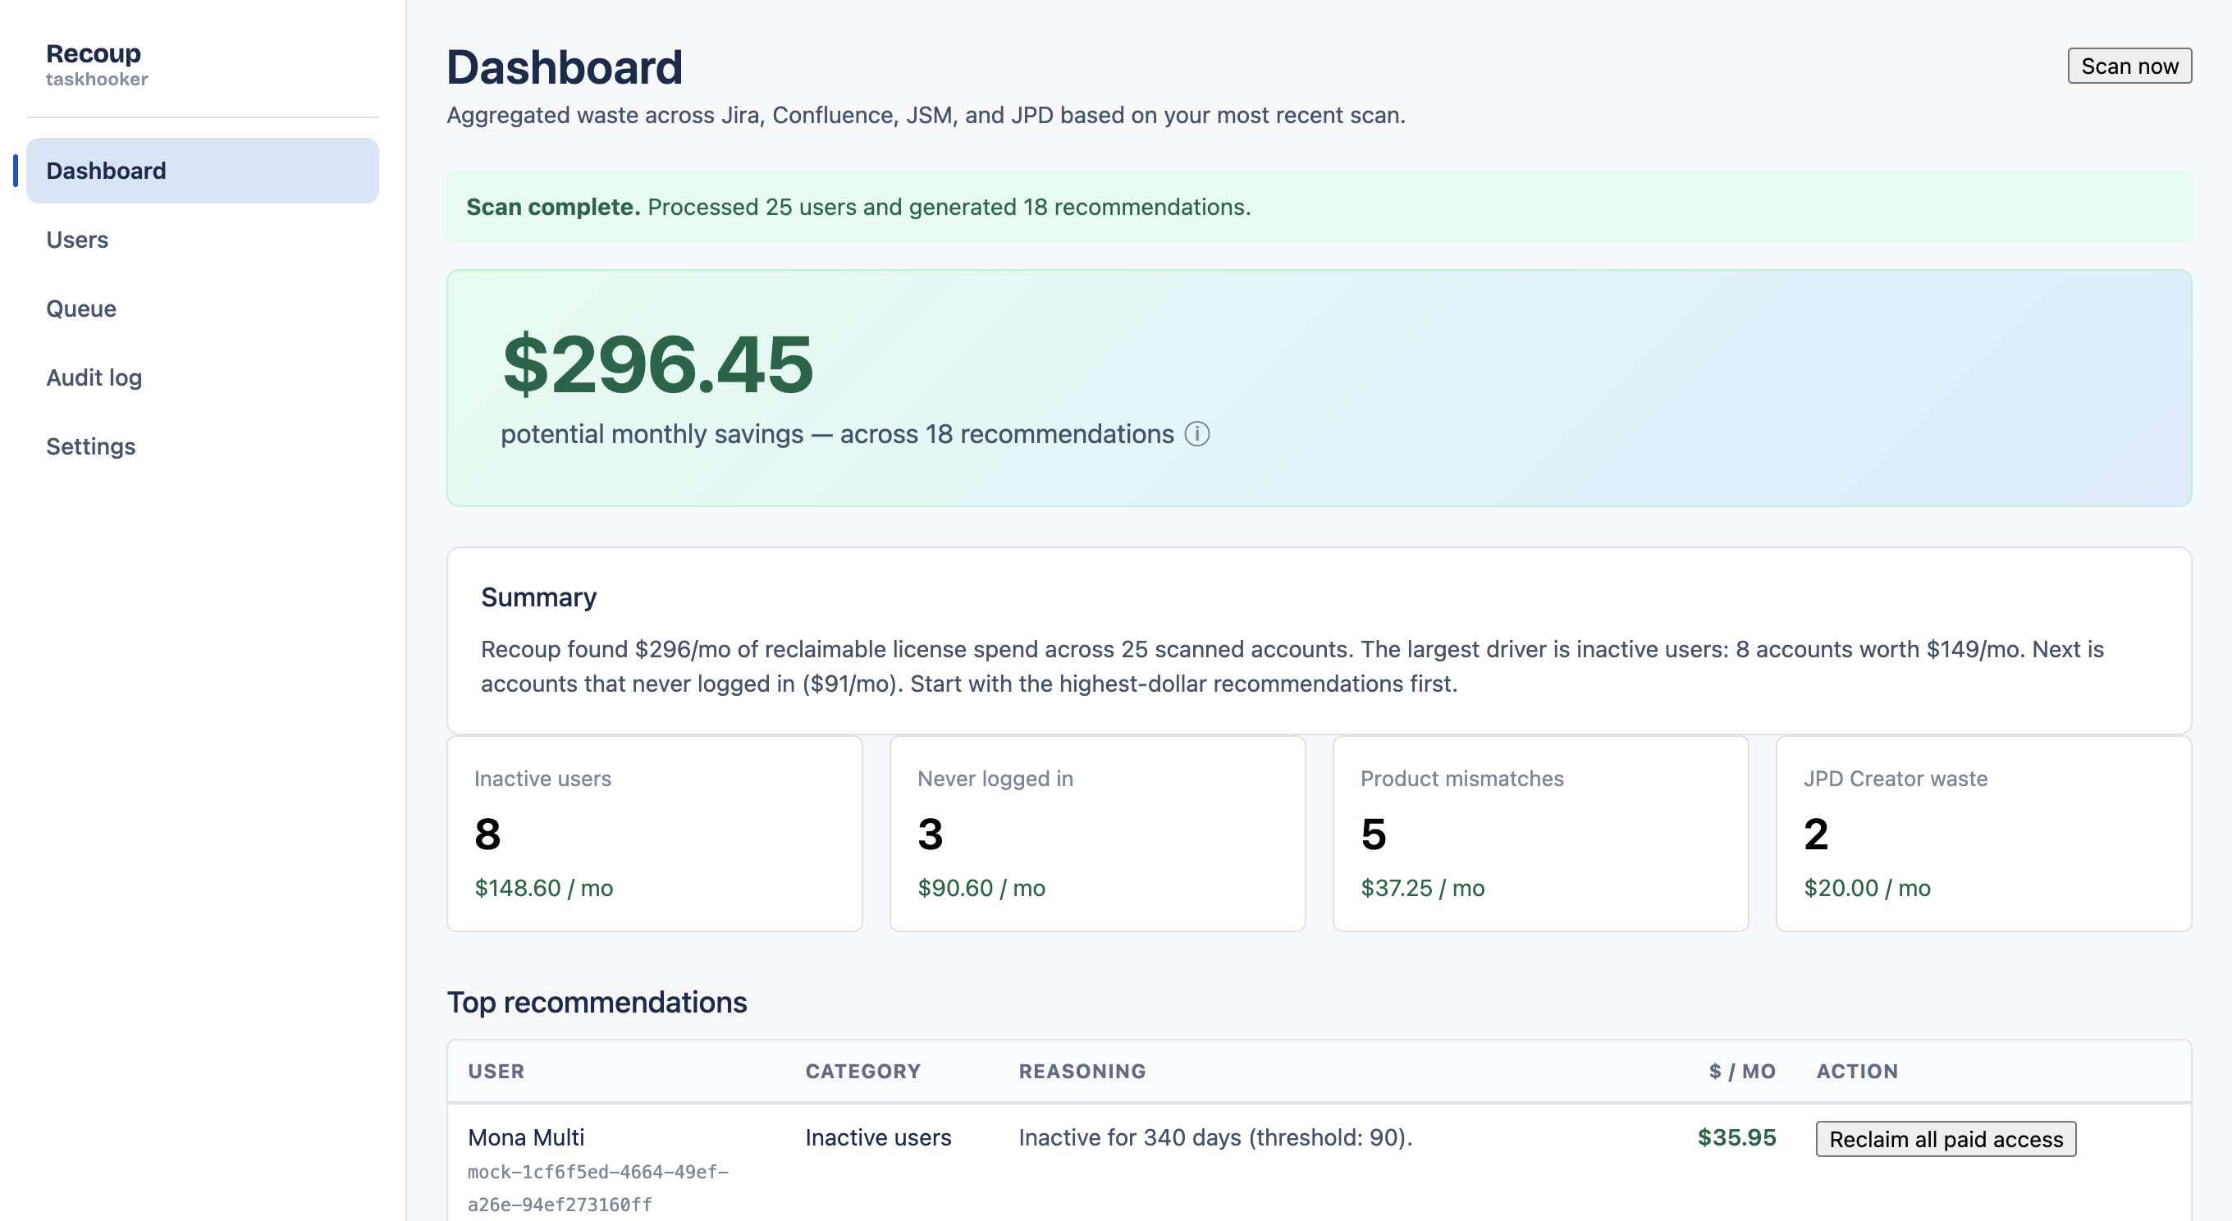Select the JPD Creator waste card

point(1983,834)
